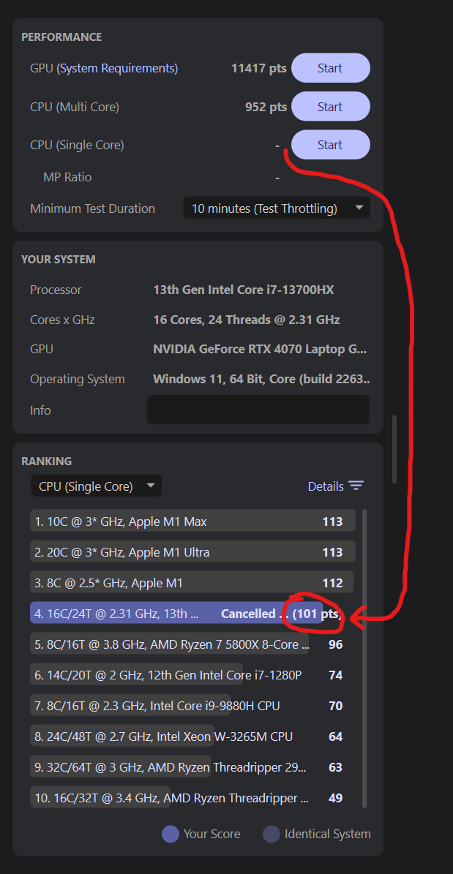Open the ranking Details link
Screen dimensions: 453x874
click(326, 486)
